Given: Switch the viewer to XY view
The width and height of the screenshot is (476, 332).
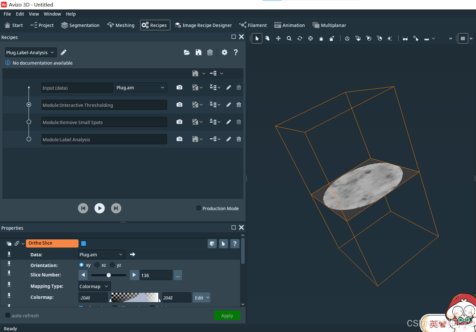Looking at the screenshot, I should pyautogui.click(x=358, y=38).
